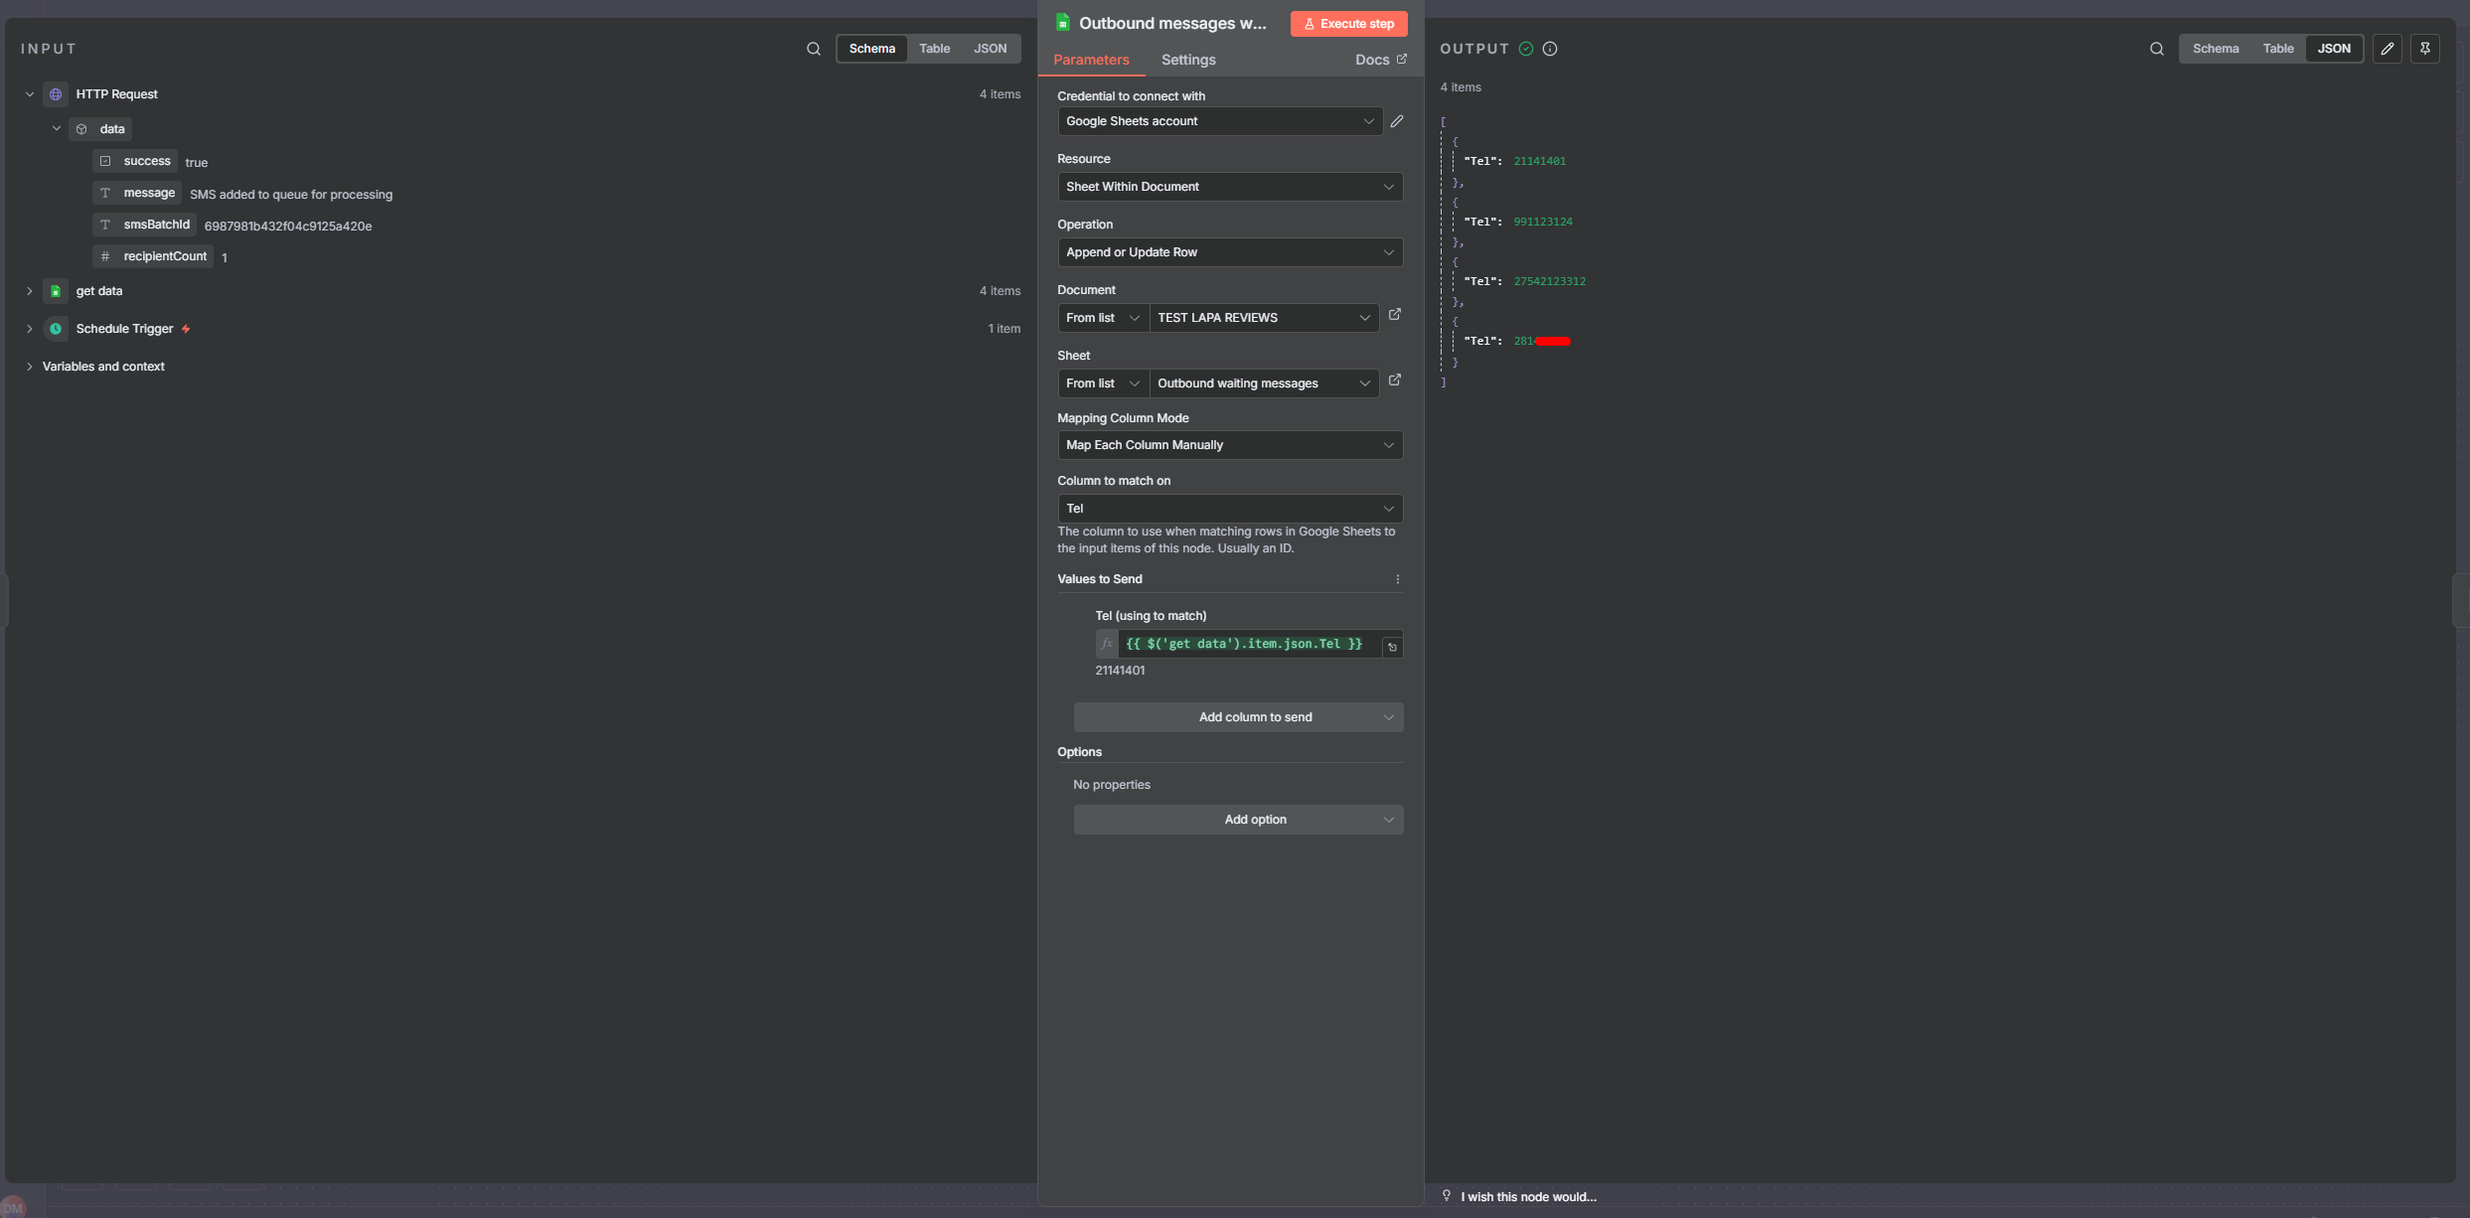Image resolution: width=2470 pixels, height=1218 pixels.
Task: Switch the input view to JSON
Action: tap(989, 49)
